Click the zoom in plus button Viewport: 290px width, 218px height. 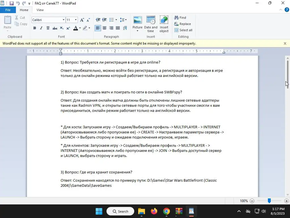[x=287, y=201]
